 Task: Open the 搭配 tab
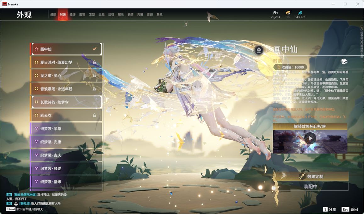pos(53,14)
